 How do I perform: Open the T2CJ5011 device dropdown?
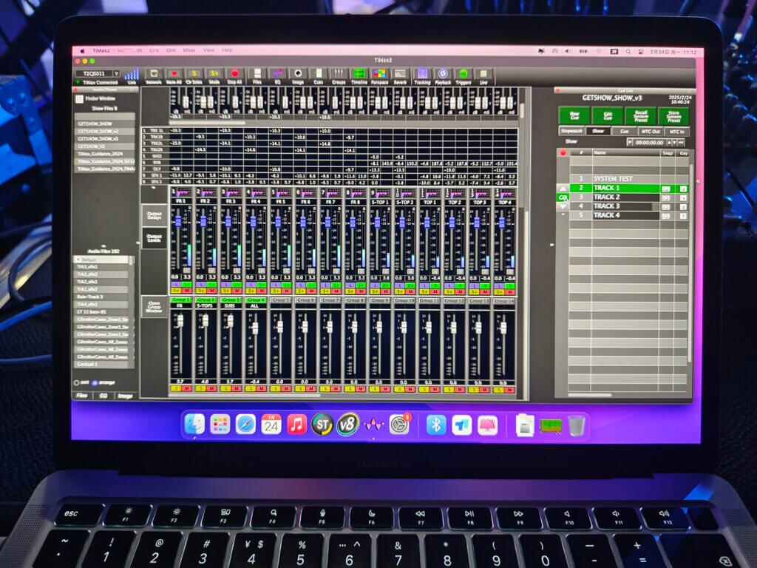[116, 73]
